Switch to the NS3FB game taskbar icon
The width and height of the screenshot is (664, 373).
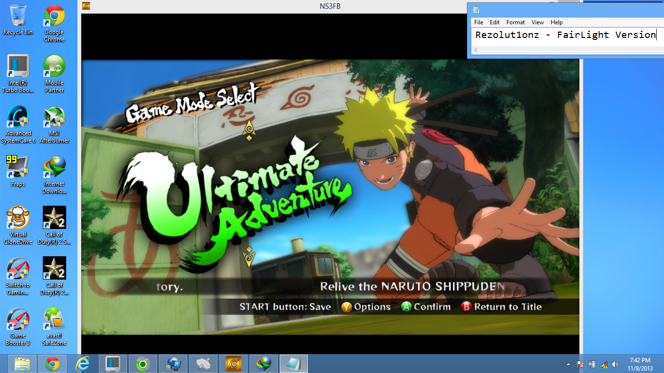coord(233,364)
